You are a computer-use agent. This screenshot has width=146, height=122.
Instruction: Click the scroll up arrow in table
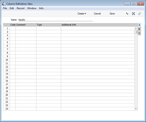136,29
